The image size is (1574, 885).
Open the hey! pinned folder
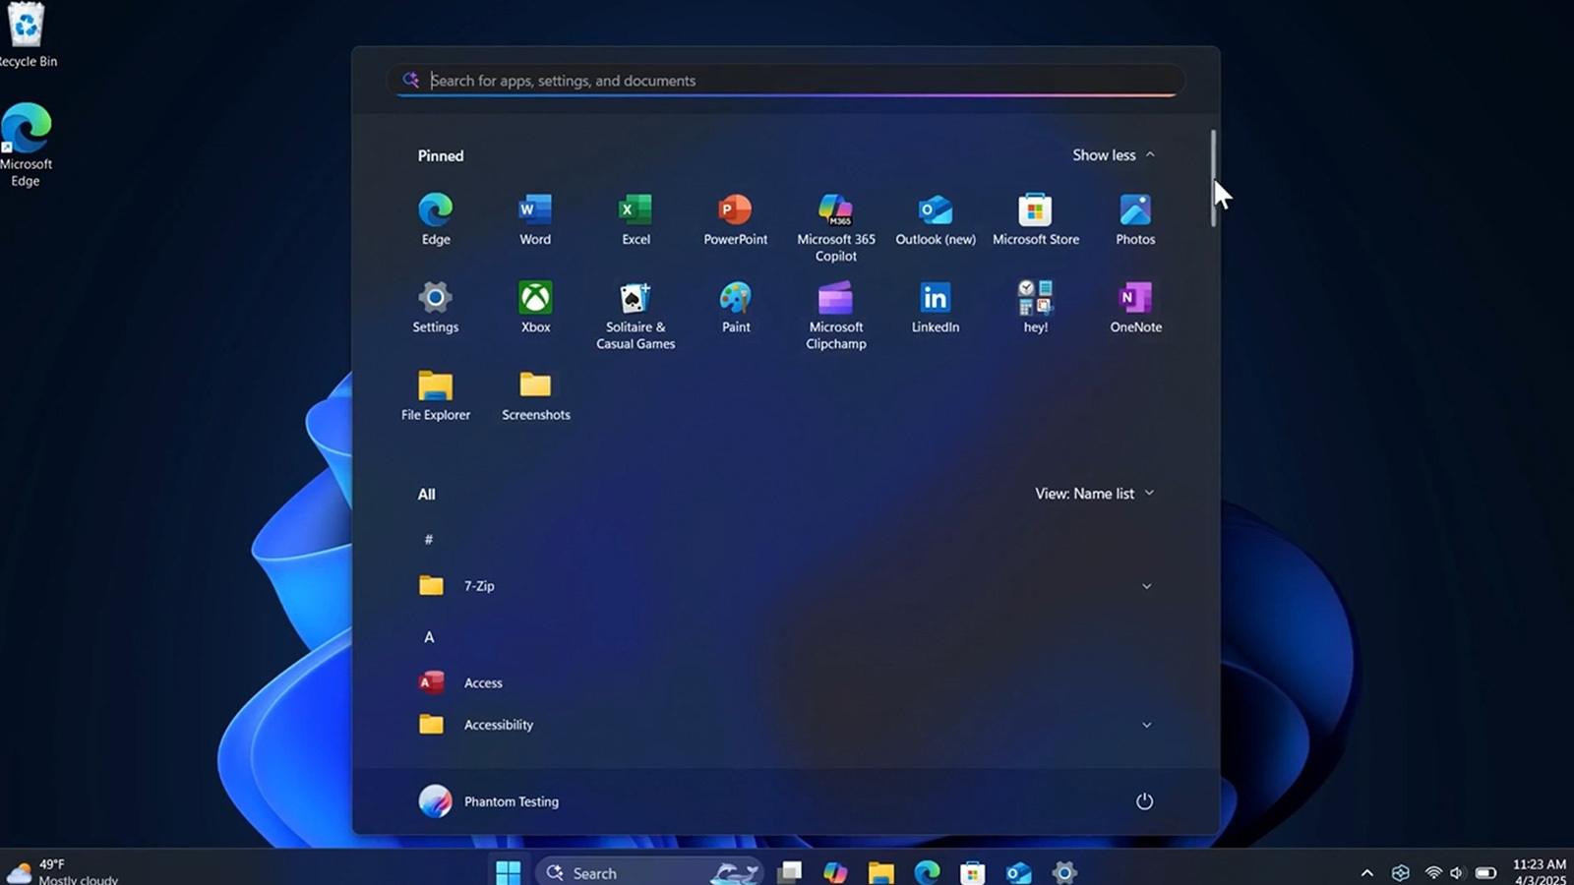point(1035,307)
